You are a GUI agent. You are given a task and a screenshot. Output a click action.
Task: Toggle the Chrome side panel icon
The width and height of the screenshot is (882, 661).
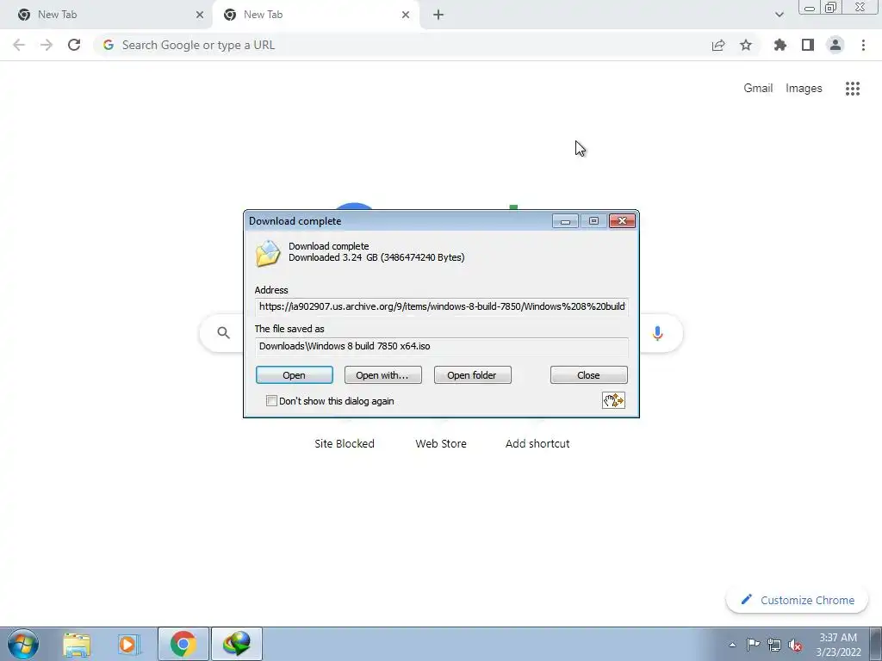click(808, 45)
